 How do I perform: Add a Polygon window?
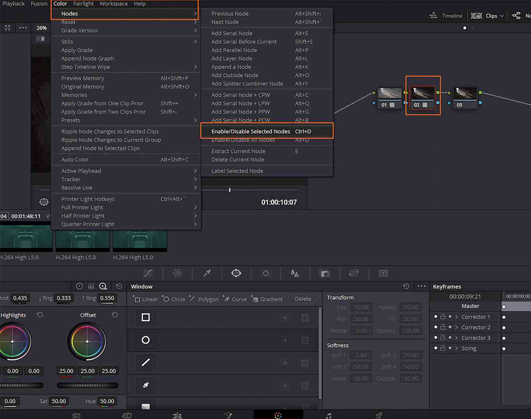click(x=204, y=299)
